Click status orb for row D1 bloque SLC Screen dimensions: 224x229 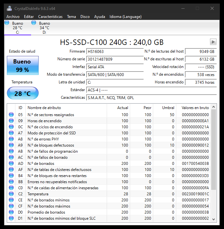11,218
